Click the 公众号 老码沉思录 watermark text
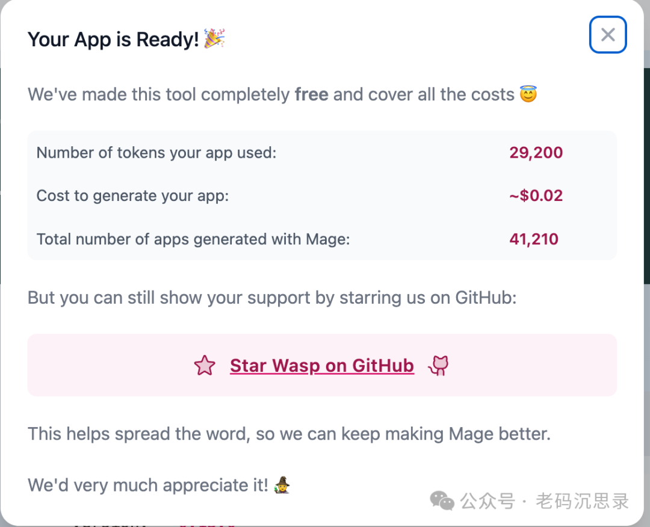 544,501
